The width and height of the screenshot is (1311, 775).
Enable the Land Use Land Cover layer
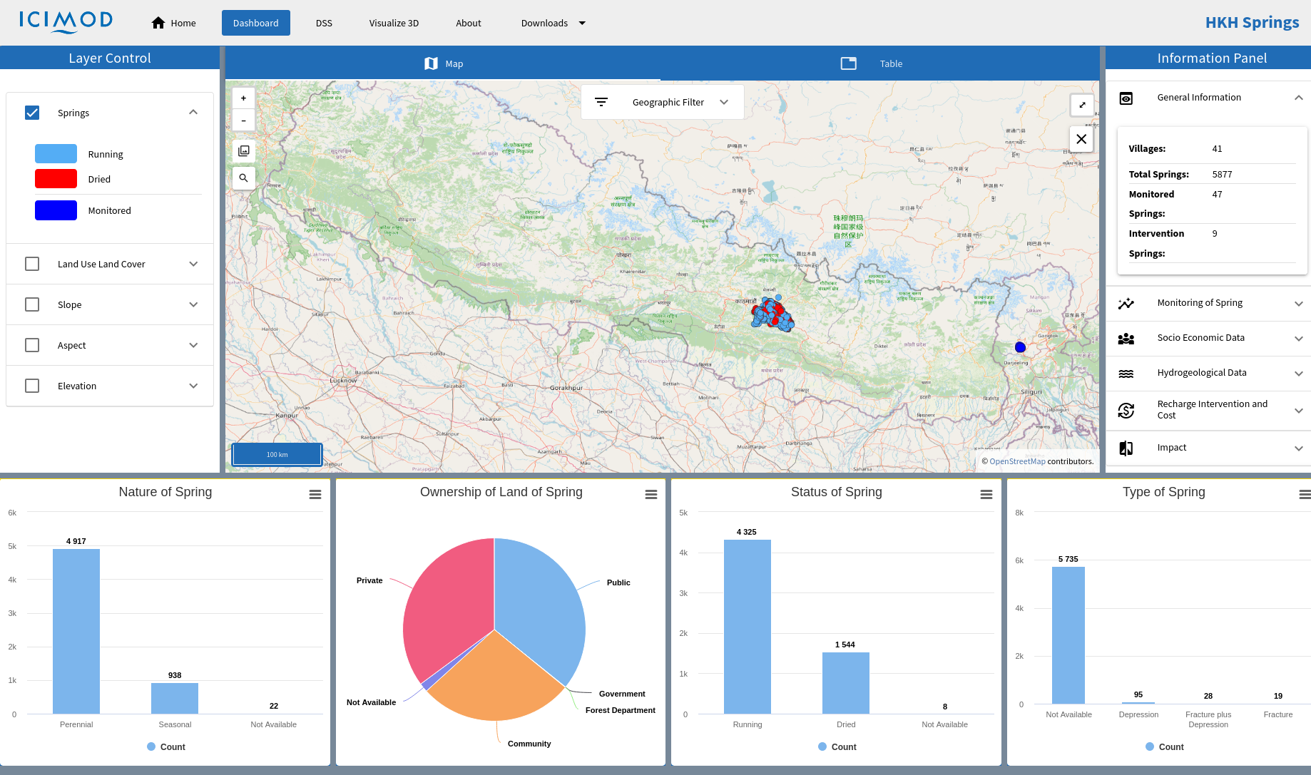32,264
